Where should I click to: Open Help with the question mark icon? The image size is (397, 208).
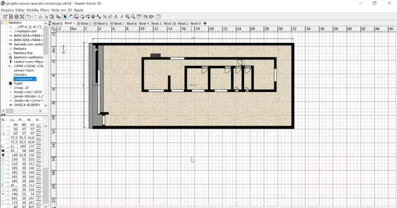(x=159, y=16)
